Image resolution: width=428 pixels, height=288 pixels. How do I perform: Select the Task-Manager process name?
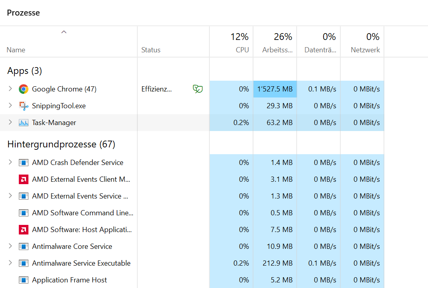[54, 123]
